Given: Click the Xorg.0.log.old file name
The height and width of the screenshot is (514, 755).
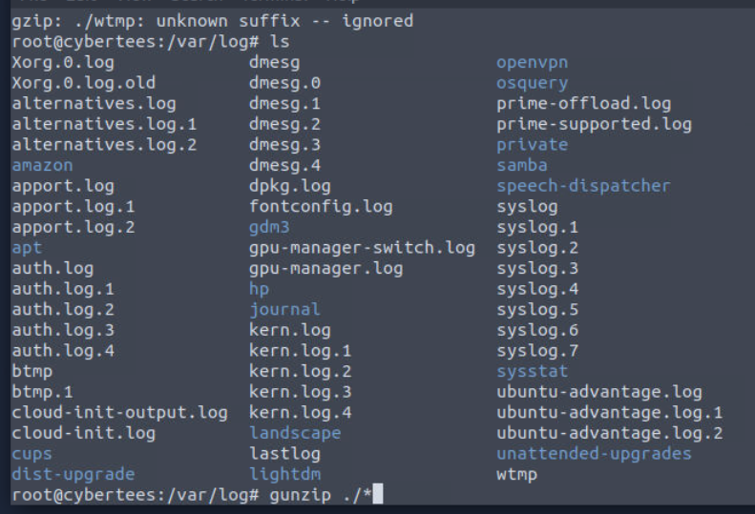Looking at the screenshot, I should point(73,83).
